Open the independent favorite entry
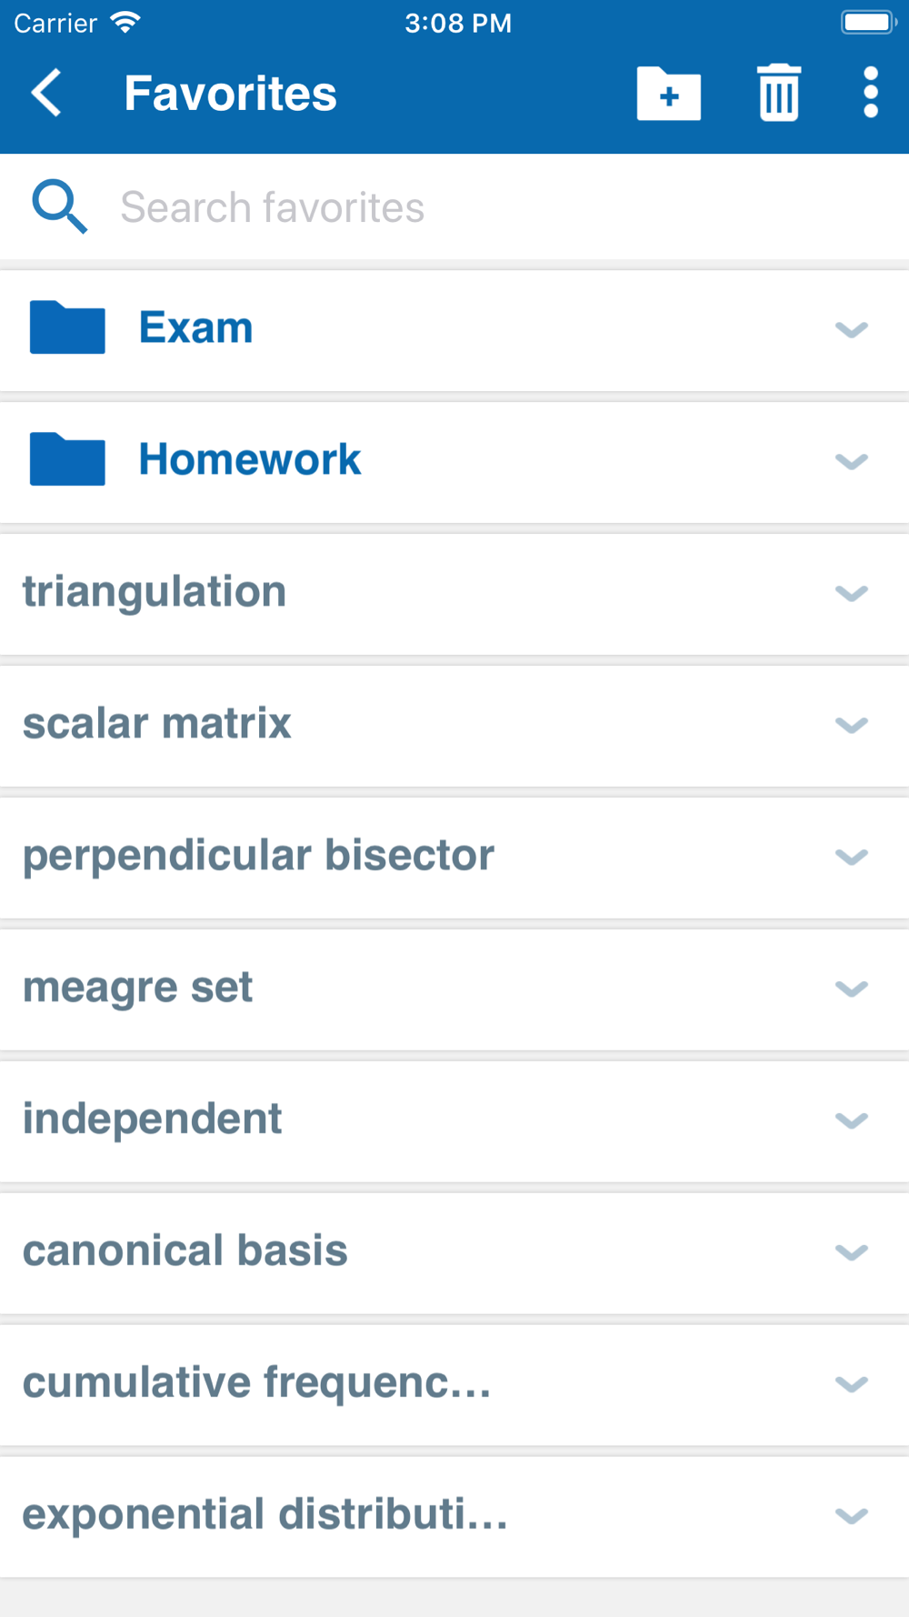The height and width of the screenshot is (1617, 909). tap(153, 1120)
